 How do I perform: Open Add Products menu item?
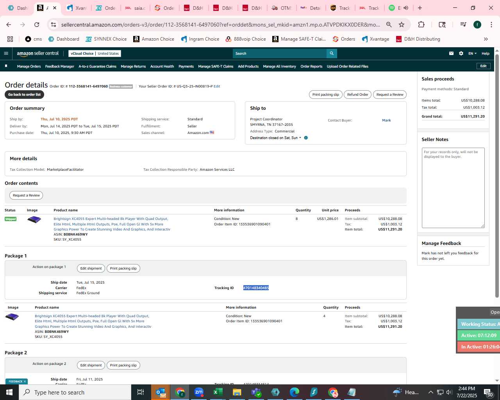coord(248,66)
